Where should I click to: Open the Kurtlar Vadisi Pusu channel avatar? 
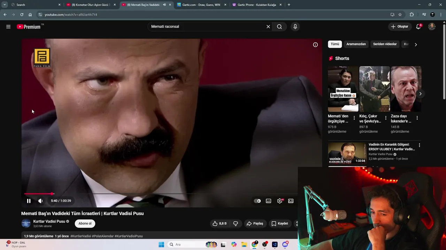[26, 224]
